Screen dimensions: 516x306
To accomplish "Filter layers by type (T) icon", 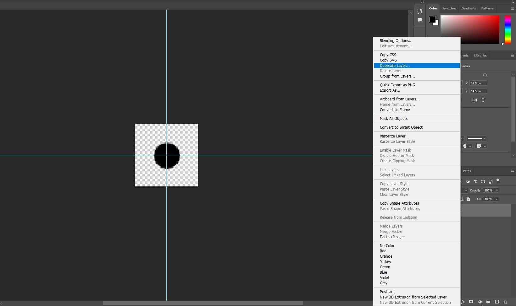I will 475,182.
